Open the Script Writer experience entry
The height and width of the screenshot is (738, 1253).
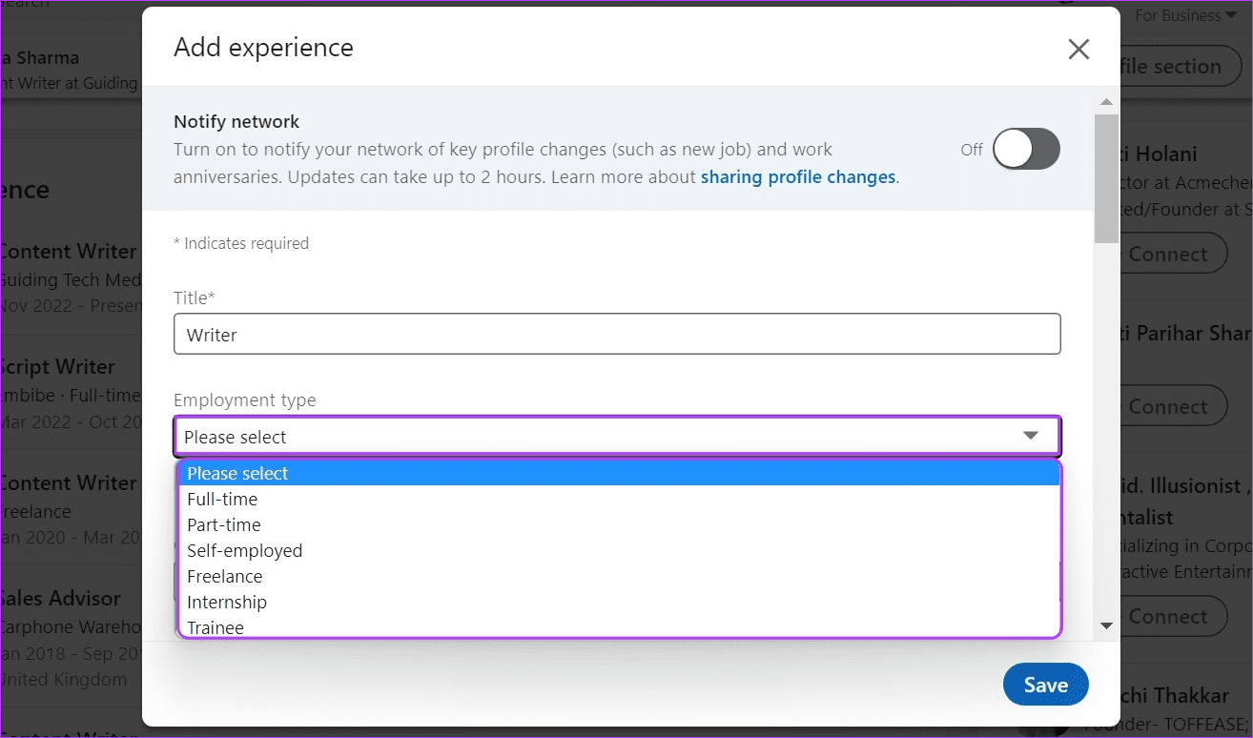point(57,367)
